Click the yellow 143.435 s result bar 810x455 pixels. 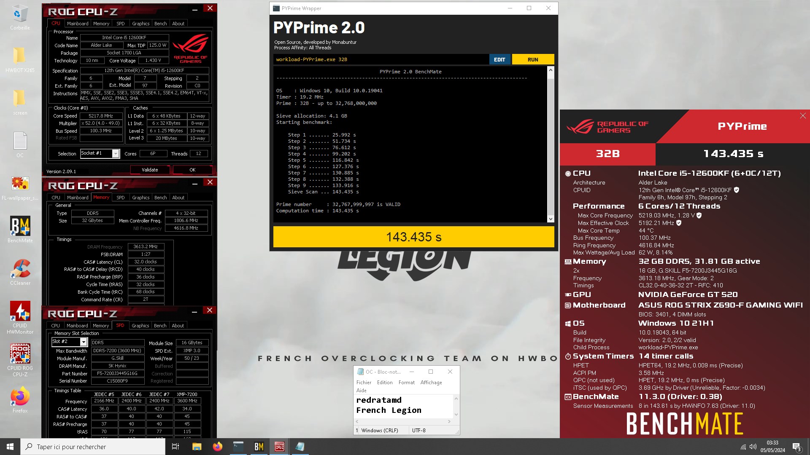[x=414, y=237]
